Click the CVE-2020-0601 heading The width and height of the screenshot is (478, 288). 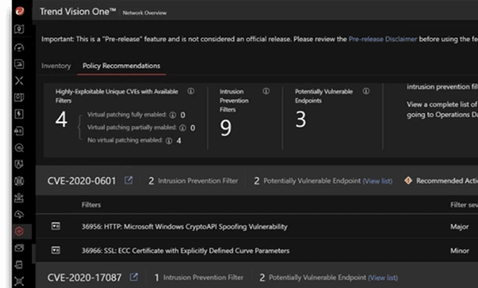pyautogui.click(x=82, y=181)
